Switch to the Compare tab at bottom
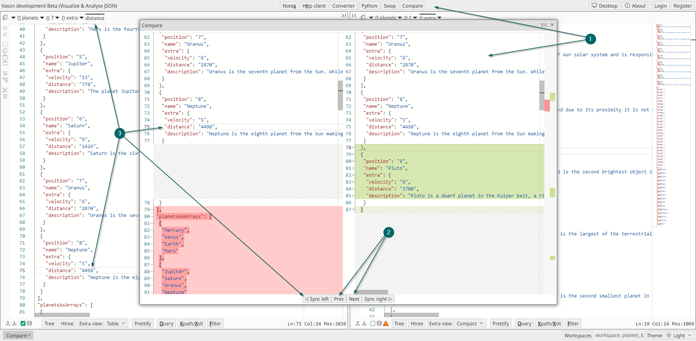The height and width of the screenshot is (341, 696). pyautogui.click(x=16, y=336)
